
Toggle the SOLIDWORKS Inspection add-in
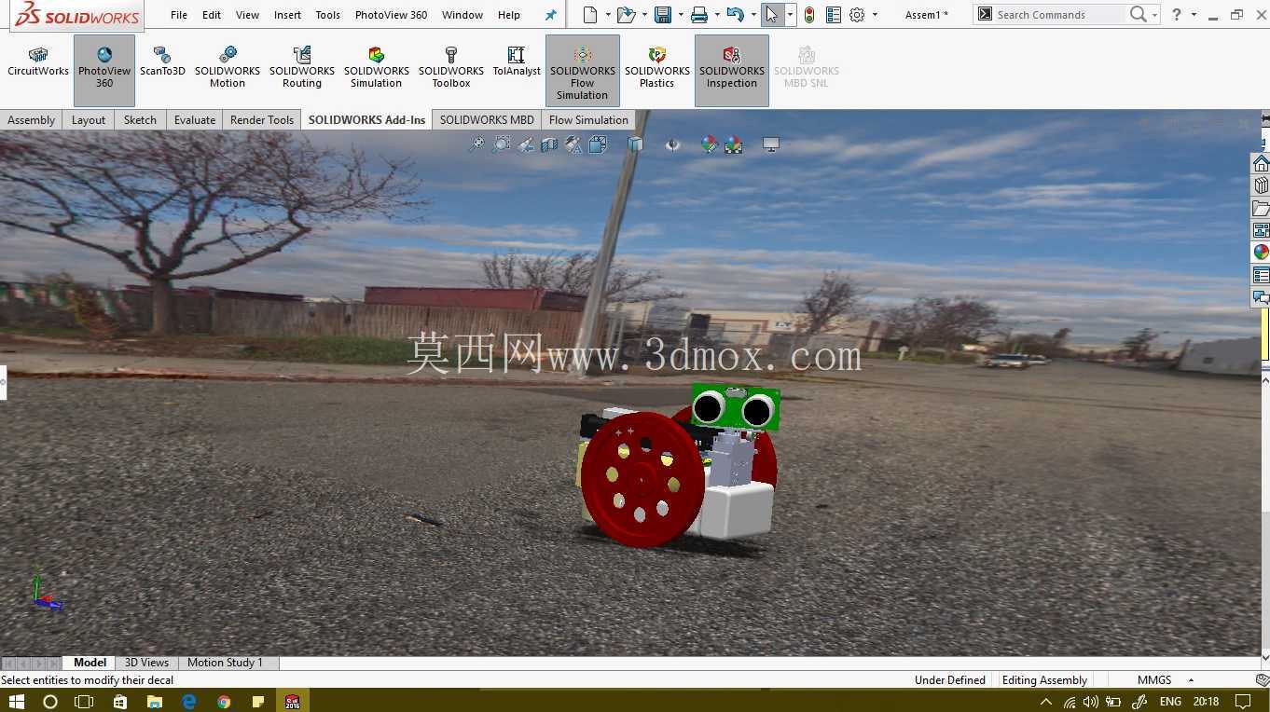[732, 71]
